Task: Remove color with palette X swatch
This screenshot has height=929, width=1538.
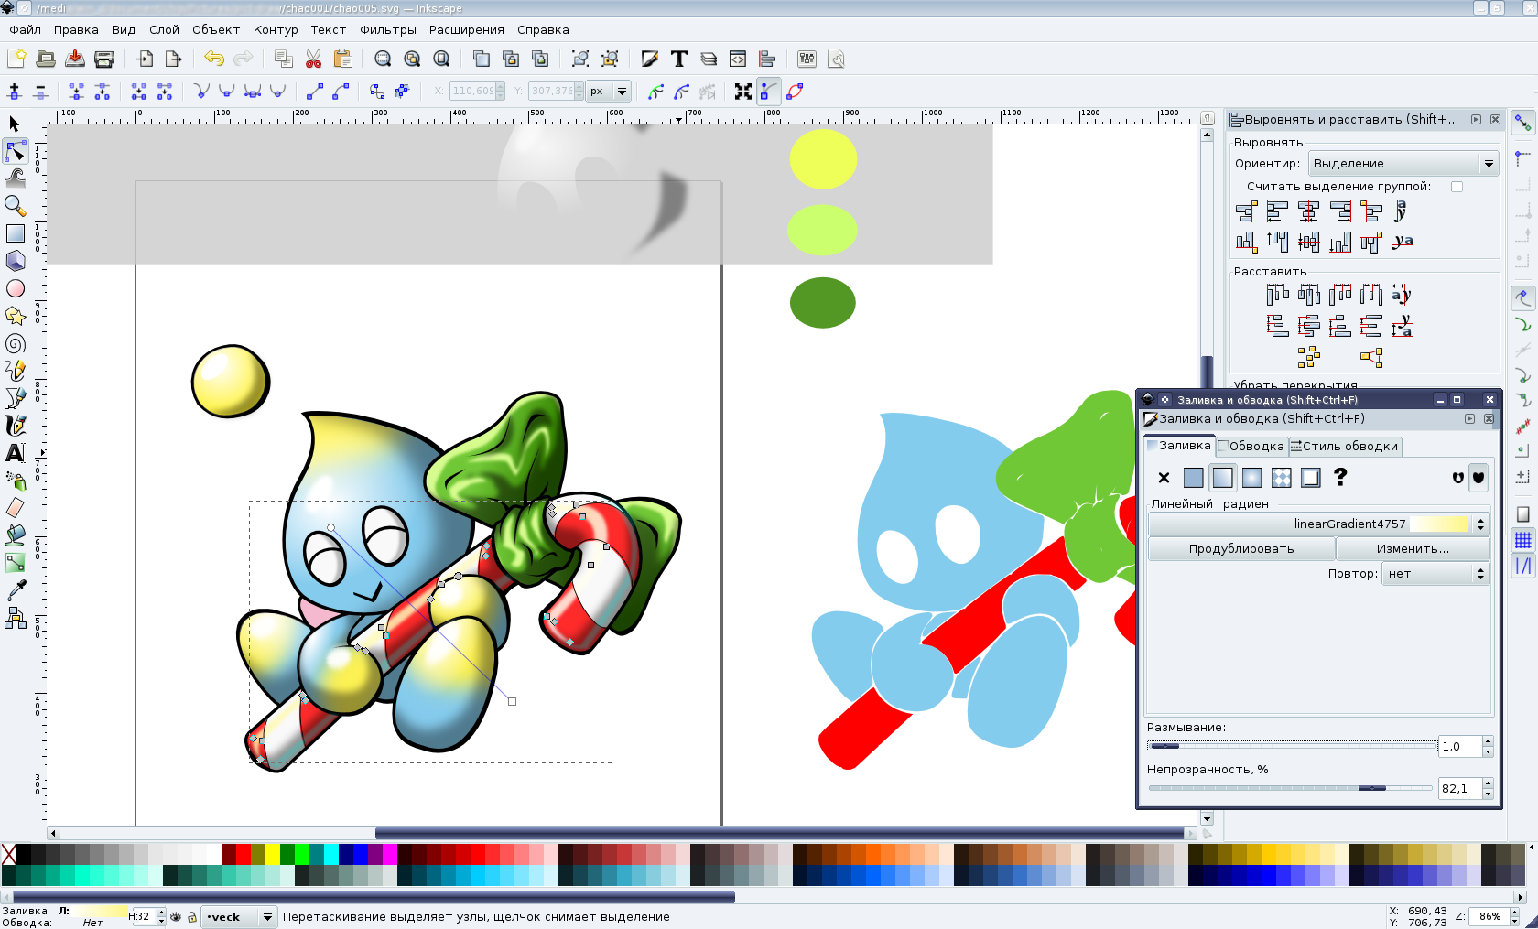Action: tap(9, 854)
